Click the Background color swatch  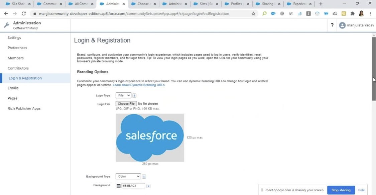(x=118, y=185)
